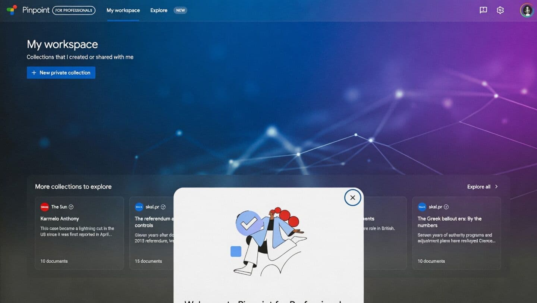Click verified badge on Greek bailout card
The width and height of the screenshot is (537, 303).
coord(446,207)
